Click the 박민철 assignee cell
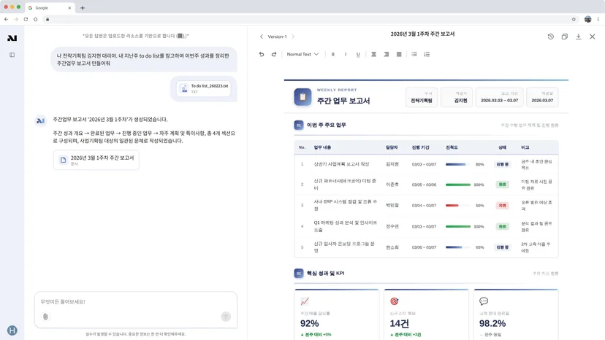This screenshot has height=340, width=605. coord(392,206)
